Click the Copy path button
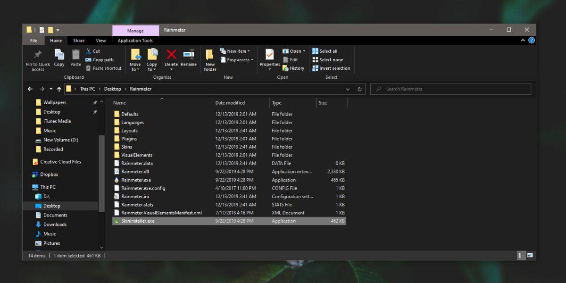566x283 pixels. point(100,60)
